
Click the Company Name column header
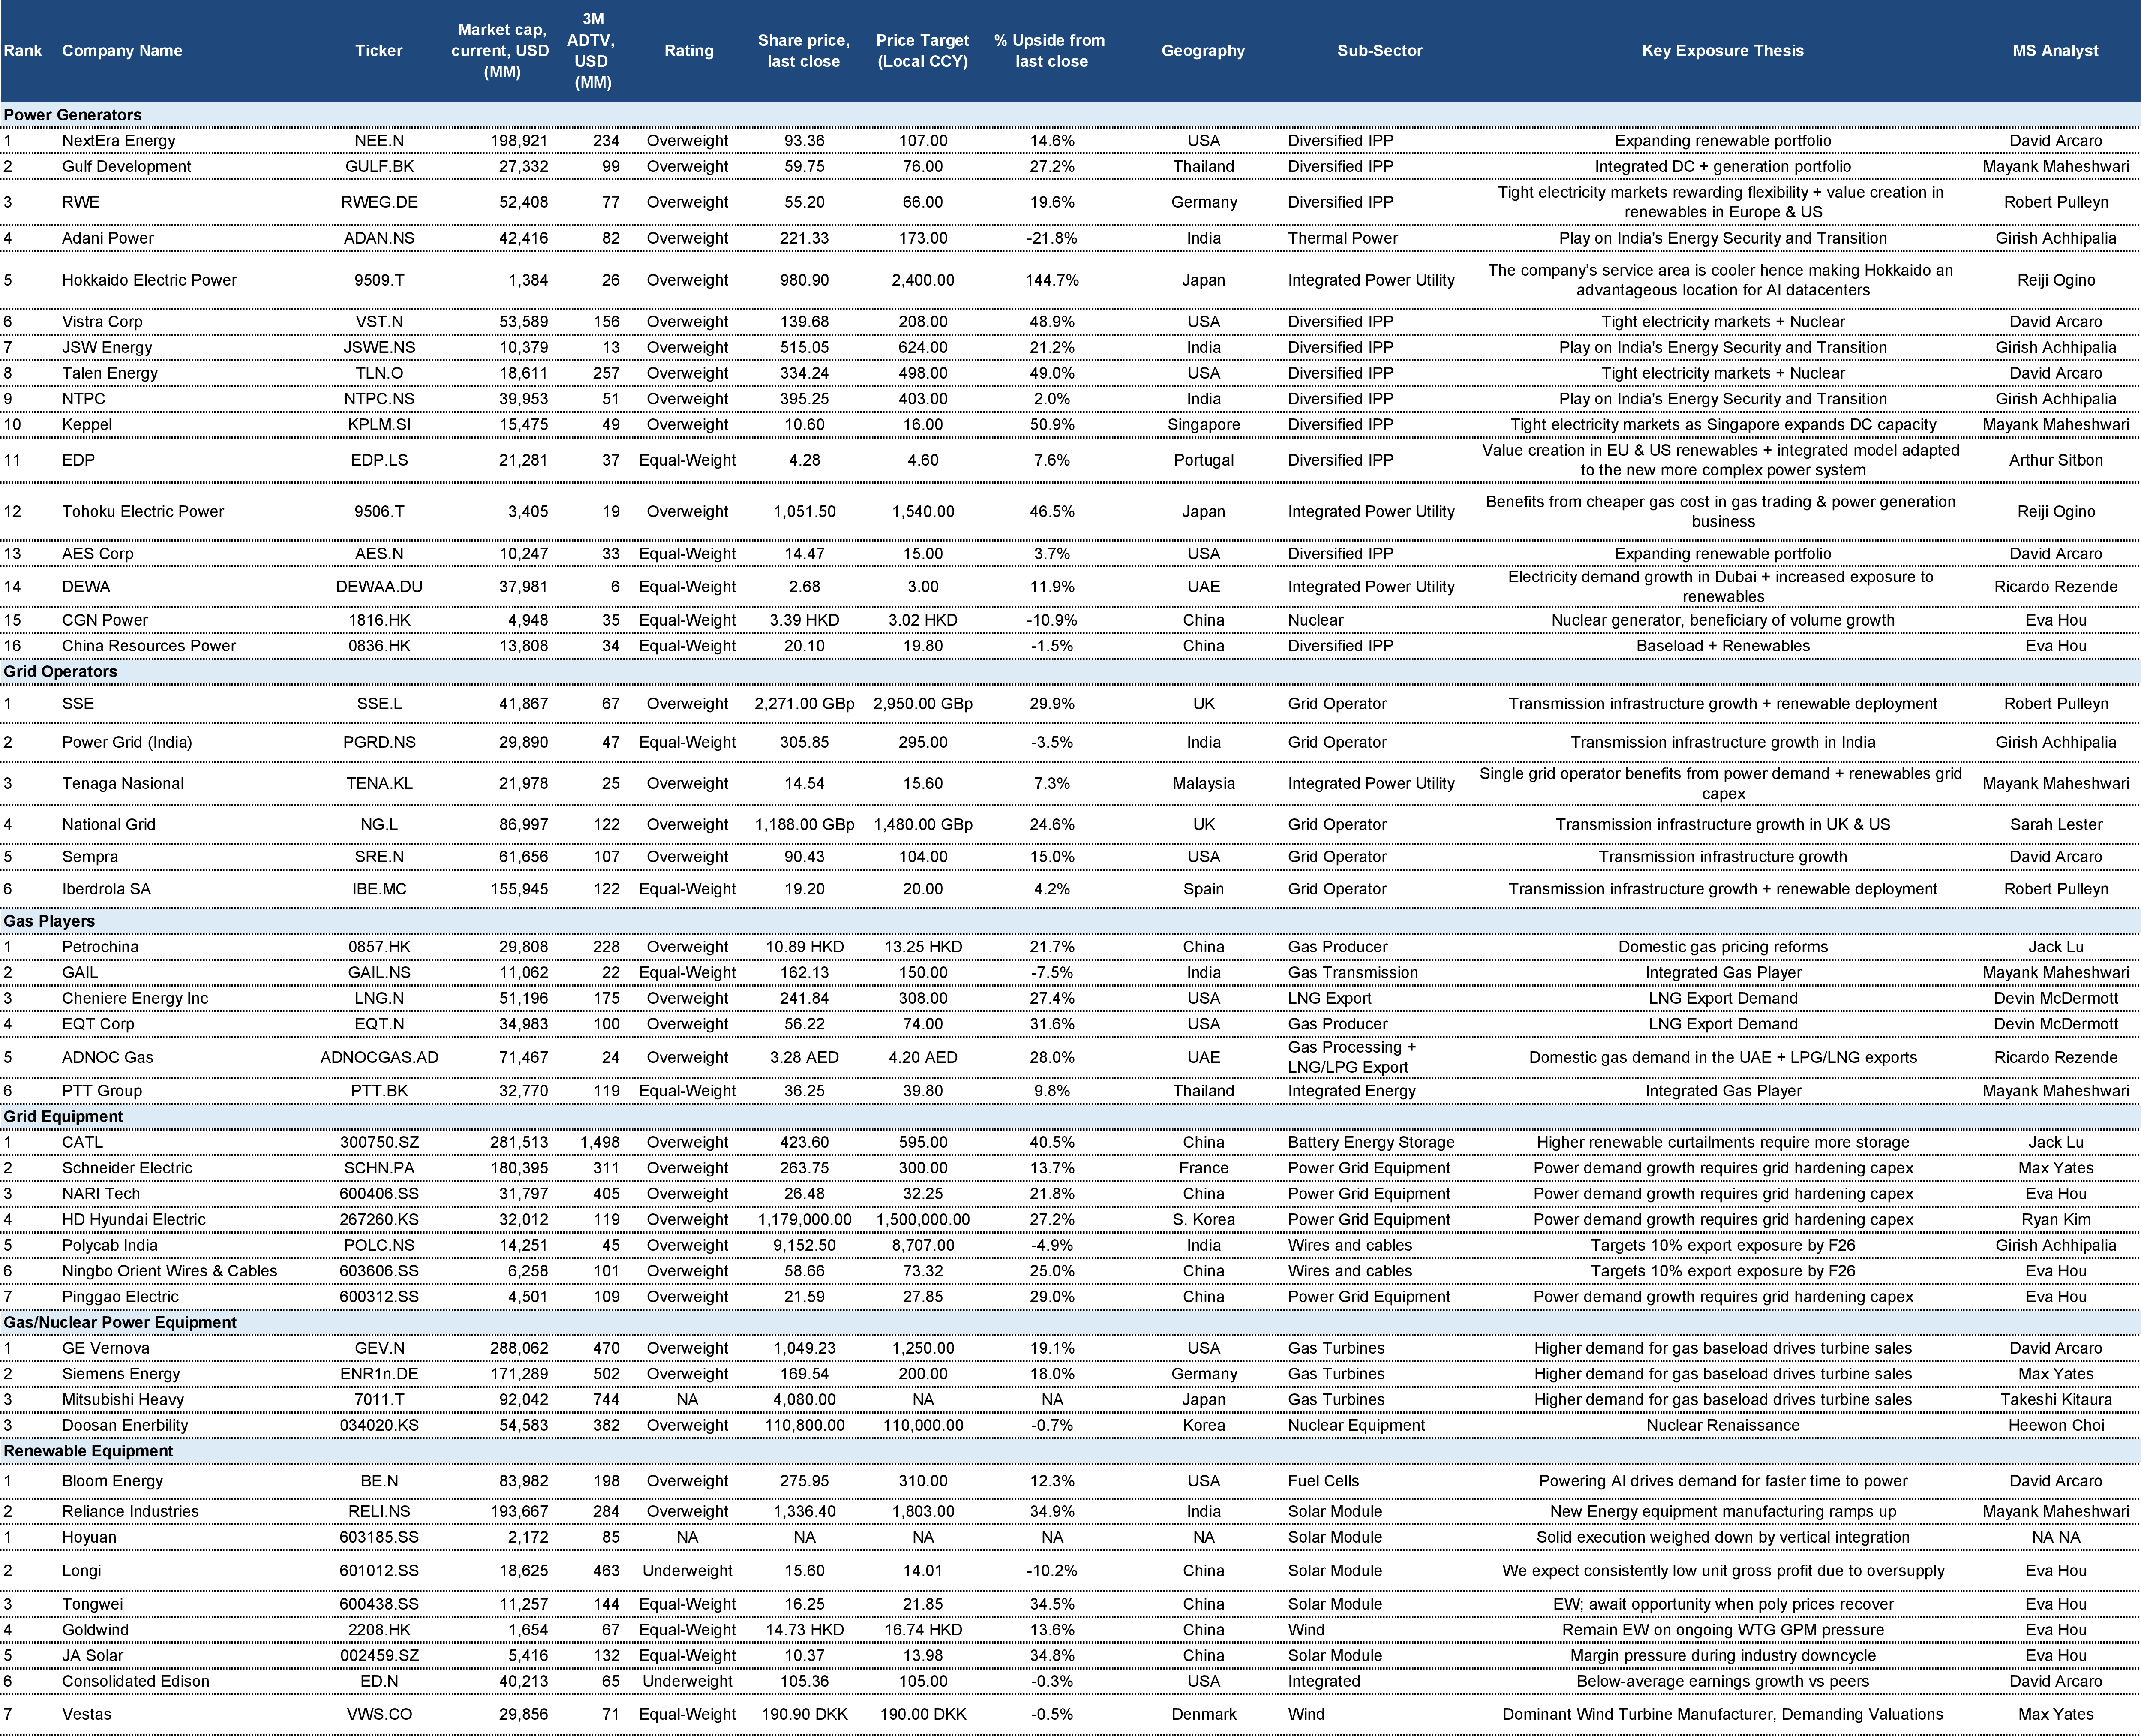click(122, 51)
